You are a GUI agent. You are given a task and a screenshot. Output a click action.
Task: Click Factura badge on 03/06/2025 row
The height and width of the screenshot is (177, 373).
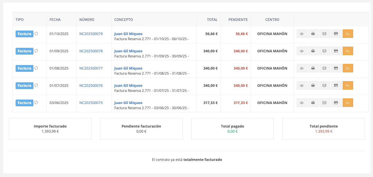(x=24, y=103)
